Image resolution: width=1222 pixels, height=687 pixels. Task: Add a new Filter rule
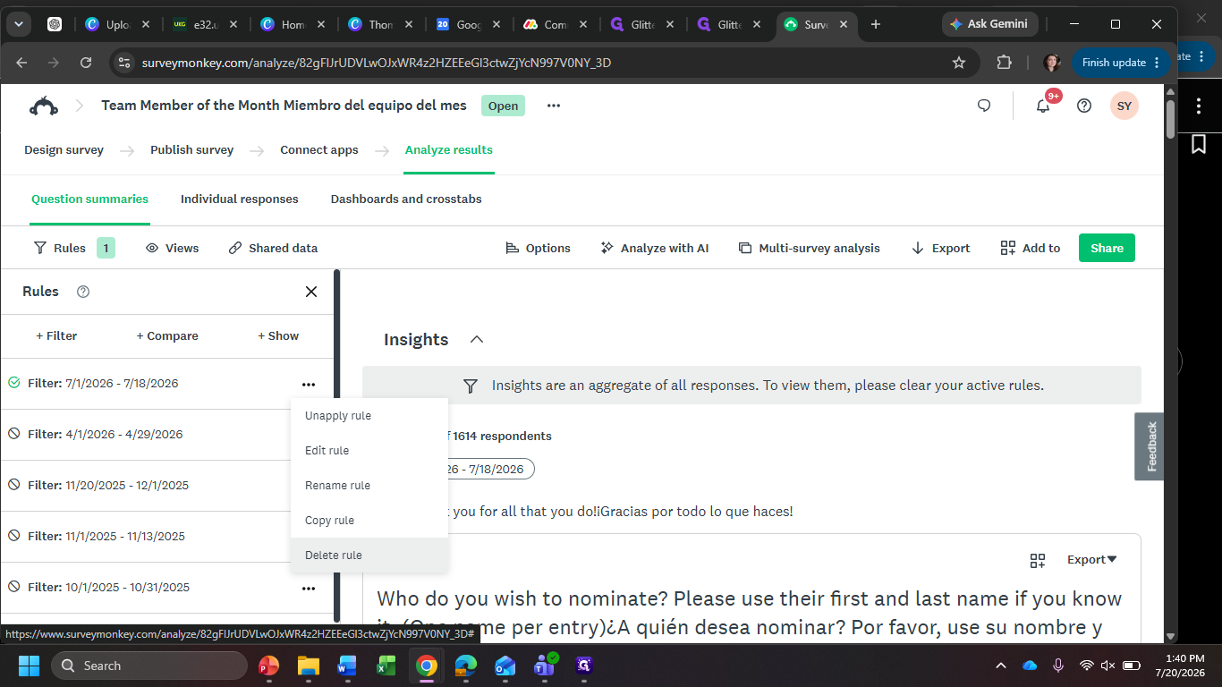(x=56, y=336)
